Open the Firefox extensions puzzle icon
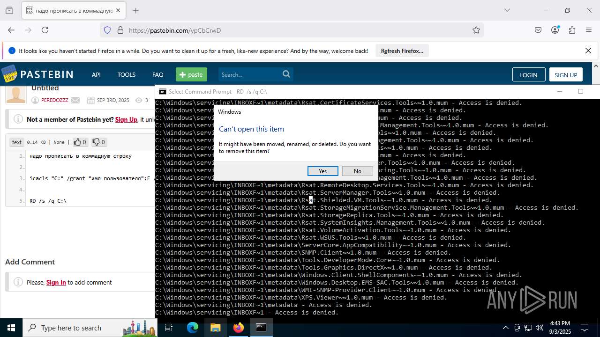This screenshot has width=600, height=337. pyautogui.click(x=572, y=30)
